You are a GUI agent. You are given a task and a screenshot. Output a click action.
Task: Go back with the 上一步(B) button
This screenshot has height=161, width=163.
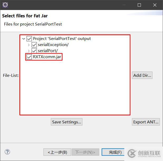point(57,152)
